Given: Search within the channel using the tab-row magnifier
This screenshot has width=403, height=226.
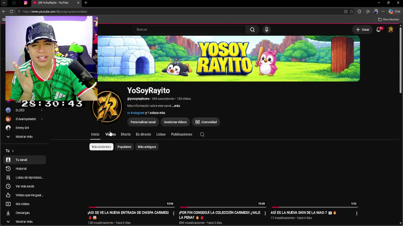Looking at the screenshot, I should [202, 134].
